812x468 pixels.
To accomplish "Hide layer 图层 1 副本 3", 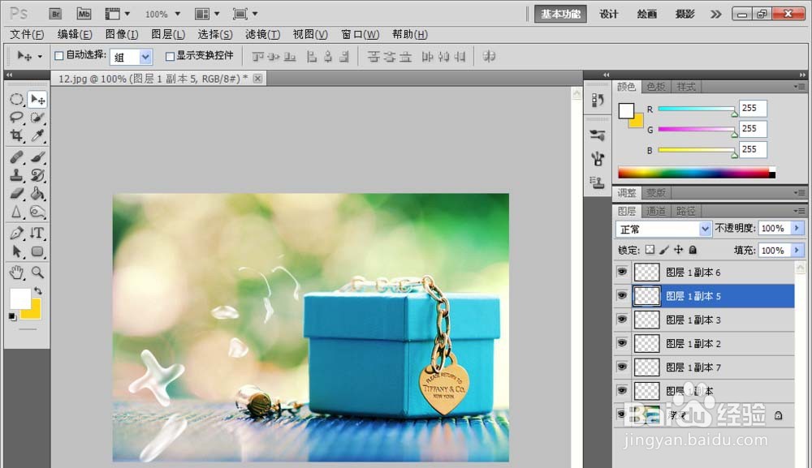I will 622,319.
